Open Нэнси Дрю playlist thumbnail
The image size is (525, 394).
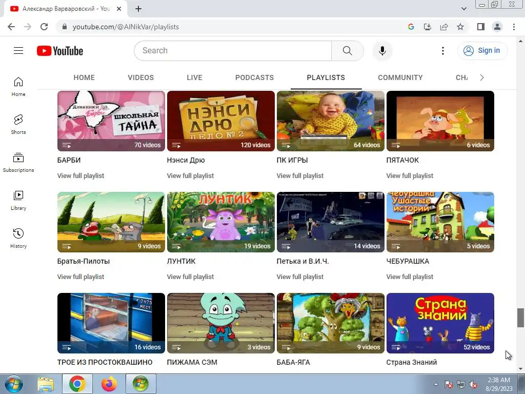tap(221, 121)
